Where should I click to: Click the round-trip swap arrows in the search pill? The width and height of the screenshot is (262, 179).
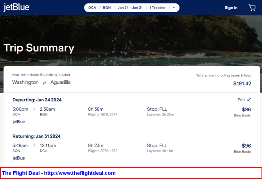tap(100, 8)
